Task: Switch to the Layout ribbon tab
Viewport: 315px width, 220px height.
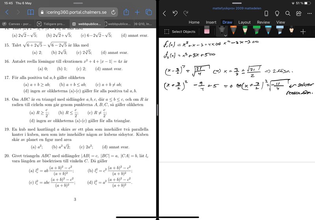Action: 244,22
